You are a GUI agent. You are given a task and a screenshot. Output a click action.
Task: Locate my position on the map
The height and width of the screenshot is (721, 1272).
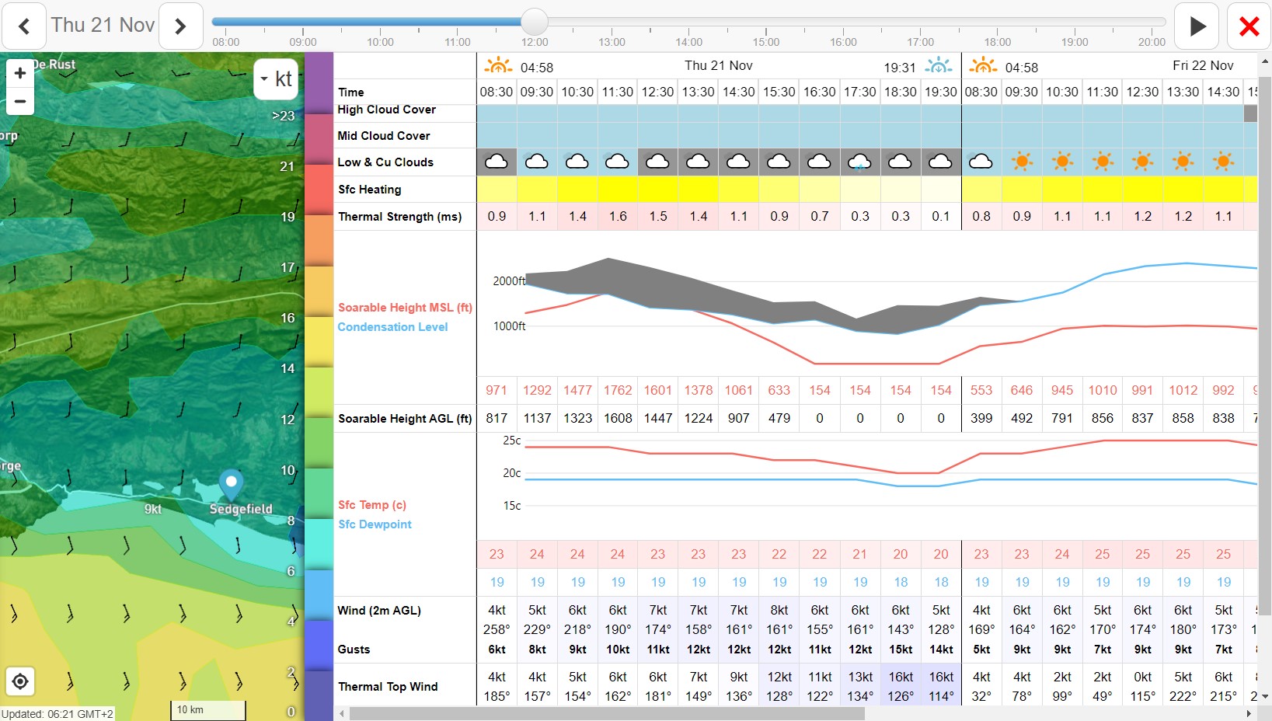pyautogui.click(x=20, y=681)
